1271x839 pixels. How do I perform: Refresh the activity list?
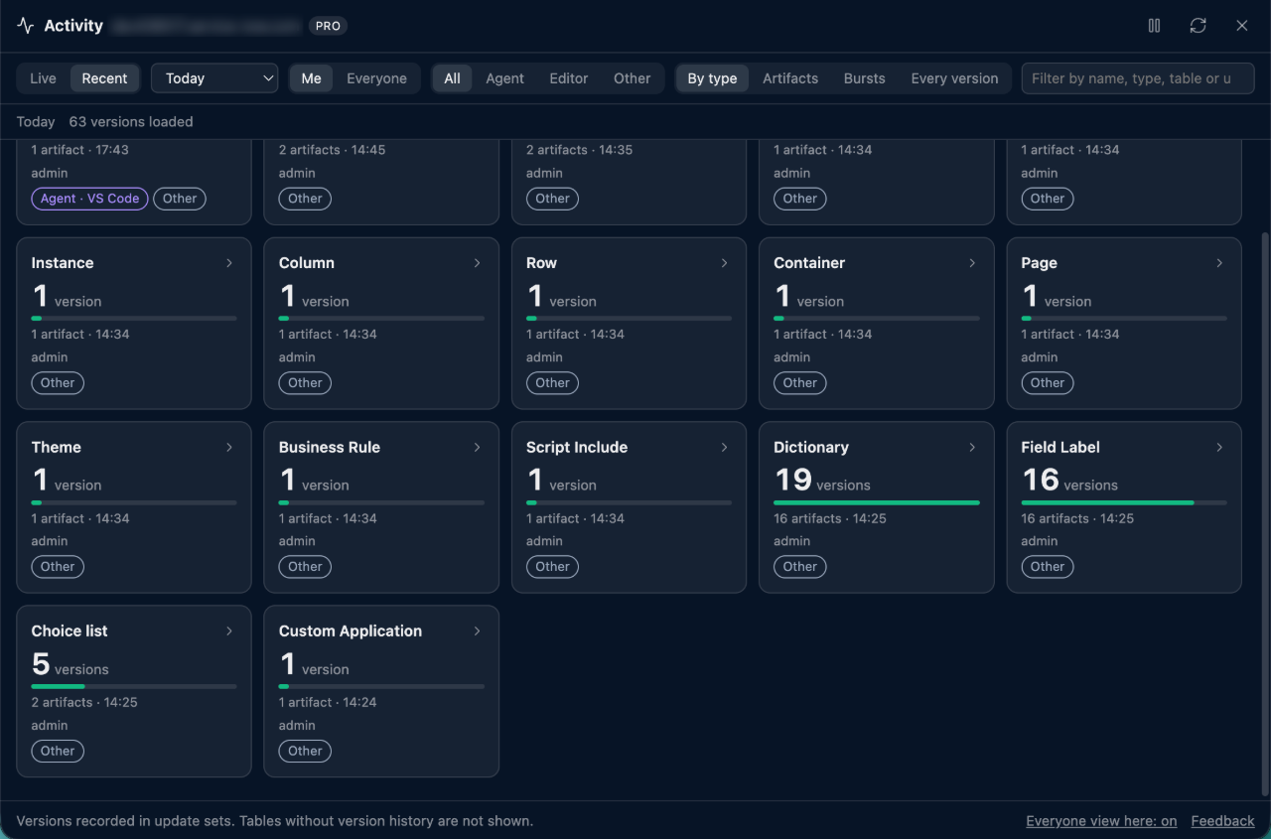1198,26
